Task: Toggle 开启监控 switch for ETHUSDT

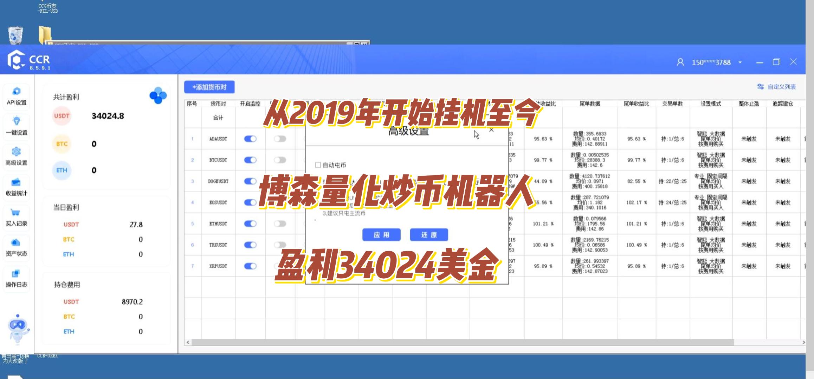Action: pyautogui.click(x=250, y=224)
